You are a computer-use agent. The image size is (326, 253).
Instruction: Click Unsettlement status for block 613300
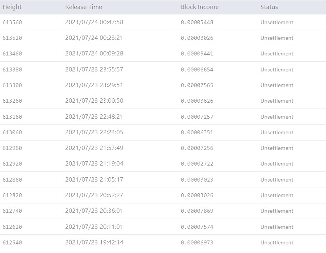(277, 86)
